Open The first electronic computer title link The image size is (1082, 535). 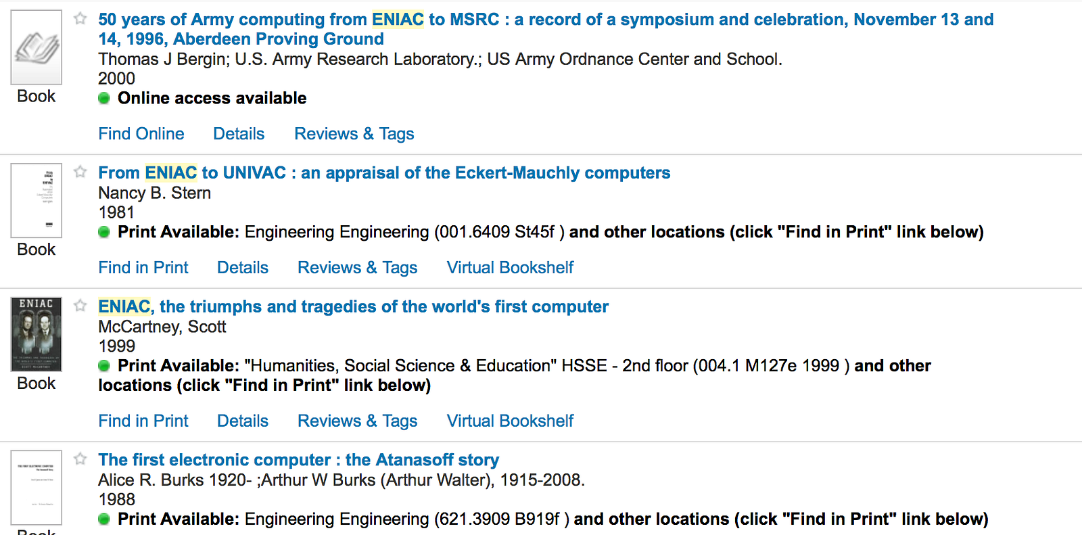pyautogui.click(x=298, y=460)
